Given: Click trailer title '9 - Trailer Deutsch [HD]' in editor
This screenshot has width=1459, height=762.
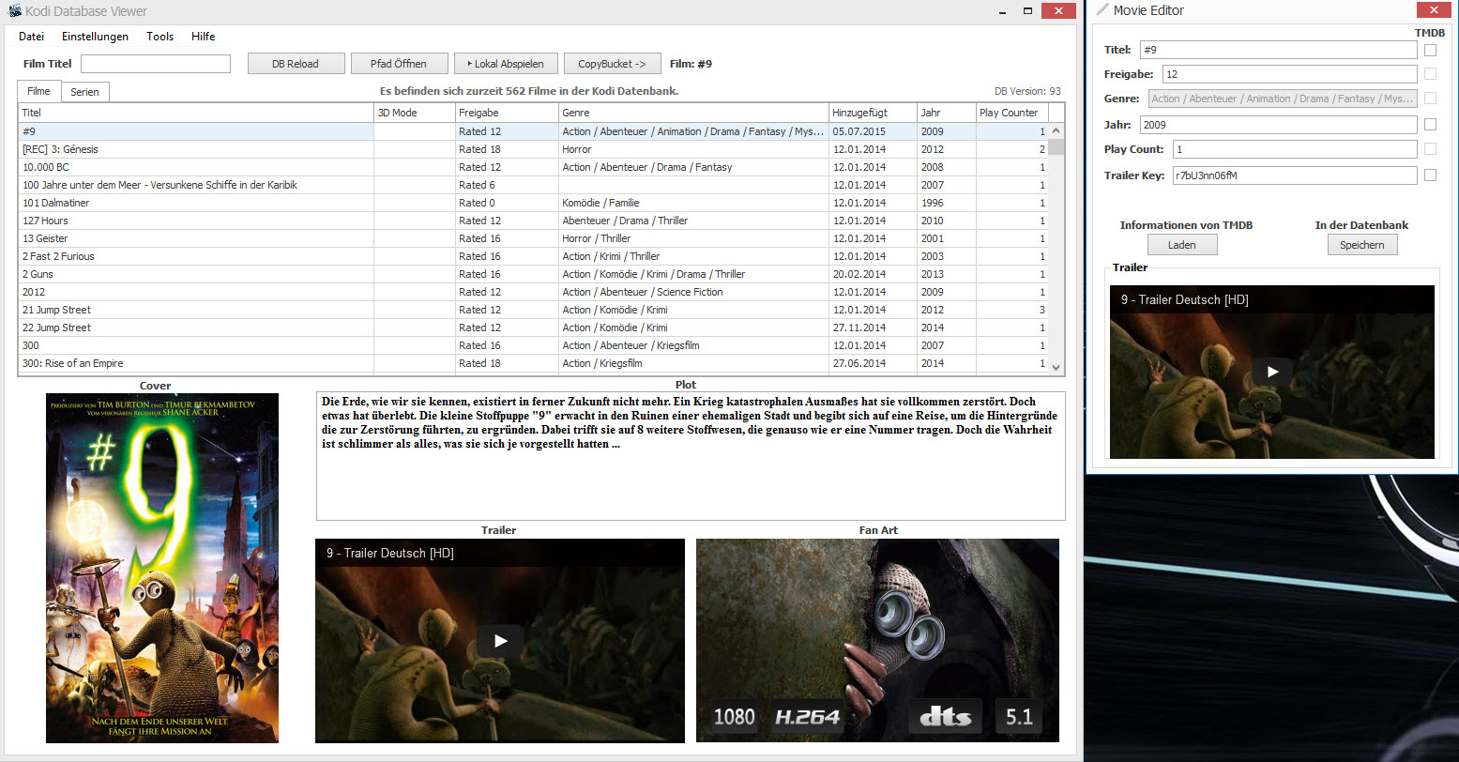Looking at the screenshot, I should [1185, 299].
